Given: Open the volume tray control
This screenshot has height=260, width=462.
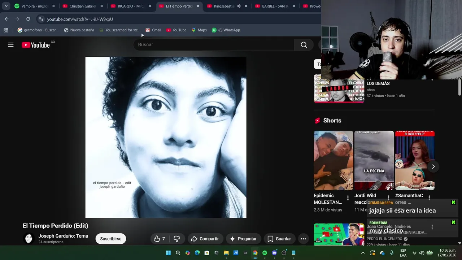Looking at the screenshot, I should pos(422,253).
